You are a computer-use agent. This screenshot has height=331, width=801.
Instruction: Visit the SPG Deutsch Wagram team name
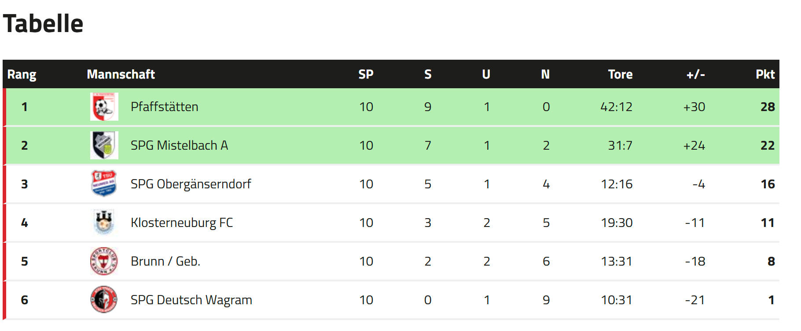(191, 300)
